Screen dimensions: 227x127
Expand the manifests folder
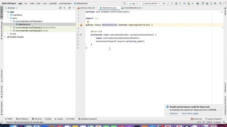click(x=8, y=15)
